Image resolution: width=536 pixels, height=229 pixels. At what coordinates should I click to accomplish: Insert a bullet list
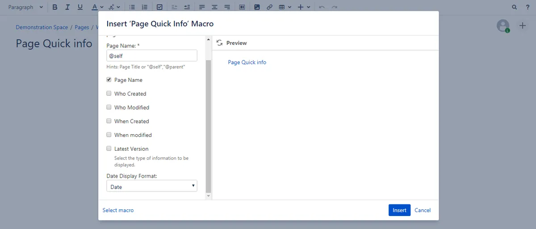click(x=132, y=7)
